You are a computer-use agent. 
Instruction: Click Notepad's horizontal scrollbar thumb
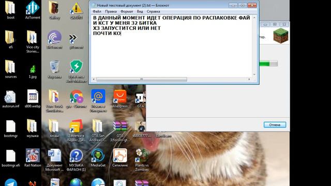(142, 80)
